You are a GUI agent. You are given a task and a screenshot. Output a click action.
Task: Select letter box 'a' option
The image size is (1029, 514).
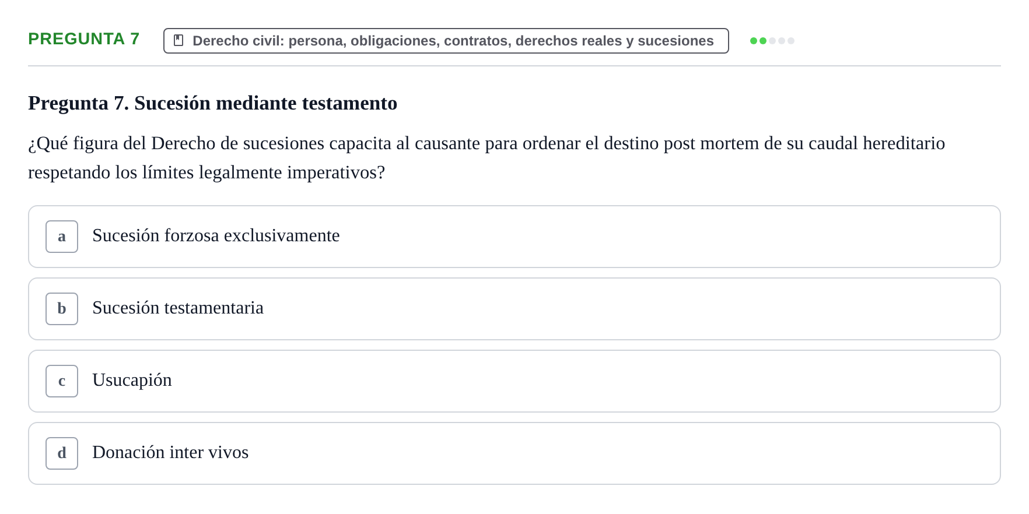pyautogui.click(x=62, y=237)
